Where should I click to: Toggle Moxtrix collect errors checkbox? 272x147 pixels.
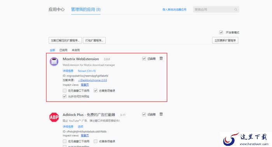96,90
